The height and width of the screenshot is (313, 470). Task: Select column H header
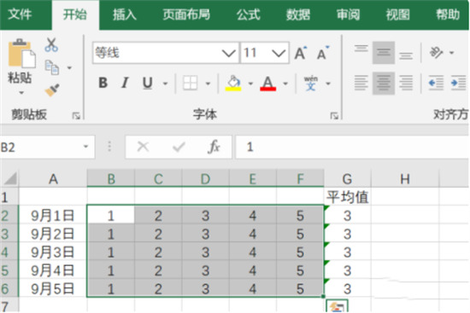click(405, 179)
